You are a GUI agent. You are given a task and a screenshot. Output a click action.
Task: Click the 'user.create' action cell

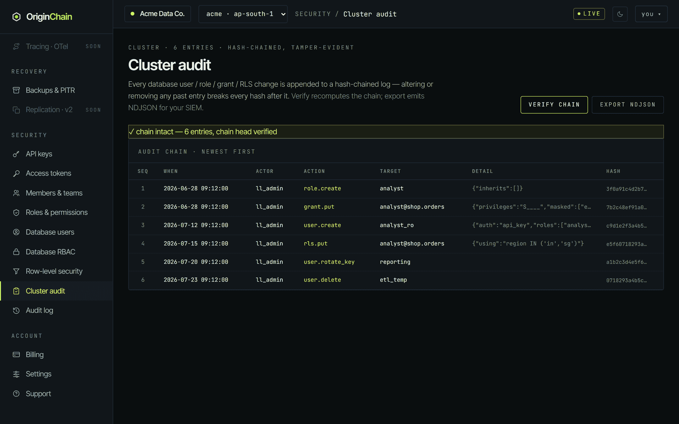coord(322,225)
